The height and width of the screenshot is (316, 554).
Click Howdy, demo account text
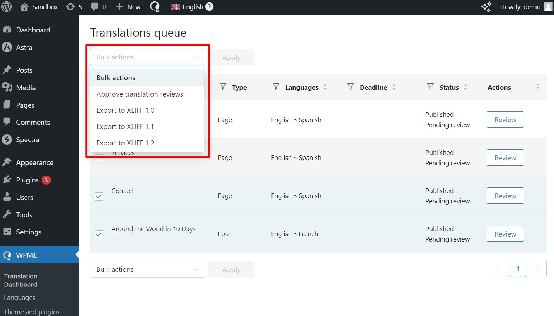[520, 7]
